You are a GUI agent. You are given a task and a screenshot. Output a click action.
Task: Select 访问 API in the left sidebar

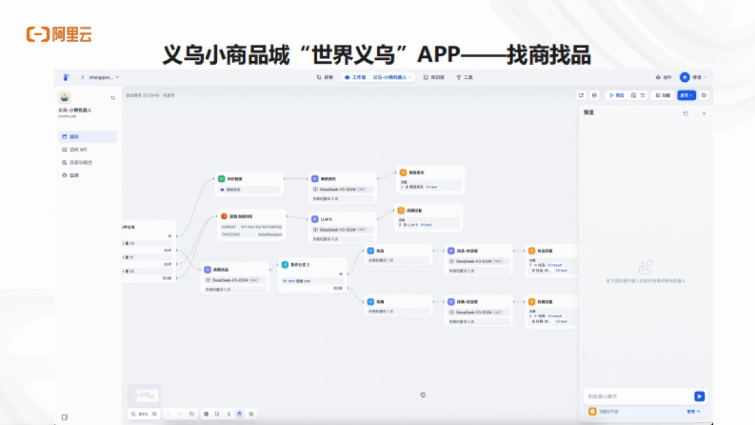(x=79, y=149)
